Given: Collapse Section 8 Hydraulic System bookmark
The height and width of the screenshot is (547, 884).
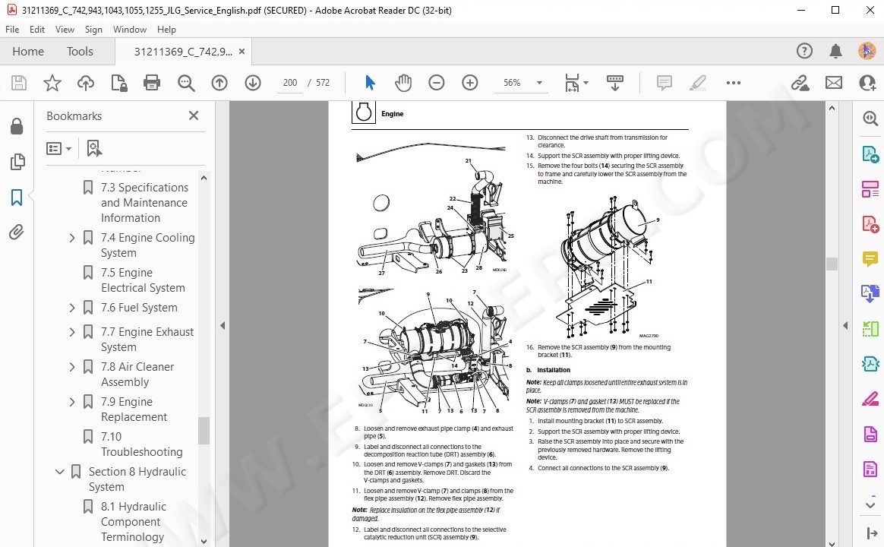Looking at the screenshot, I should (x=60, y=472).
